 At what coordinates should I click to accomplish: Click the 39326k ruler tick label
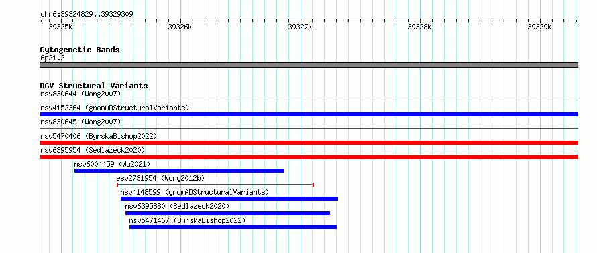click(x=180, y=27)
